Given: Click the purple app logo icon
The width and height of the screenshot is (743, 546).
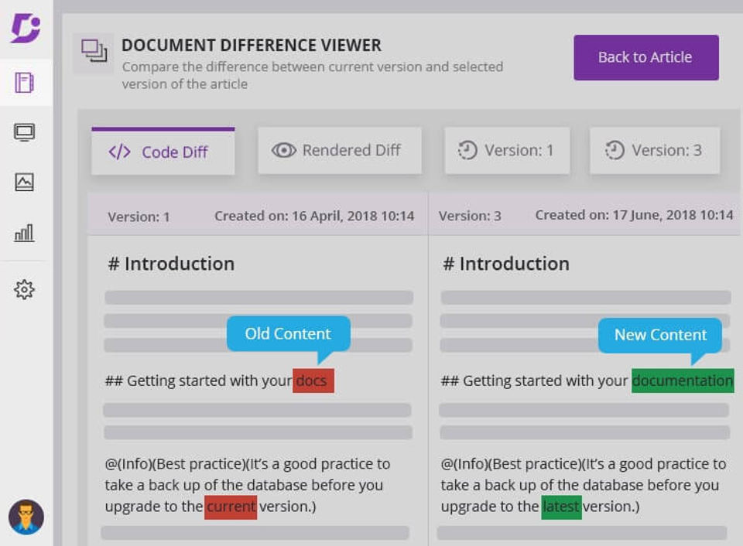Looking at the screenshot, I should pyautogui.click(x=26, y=28).
